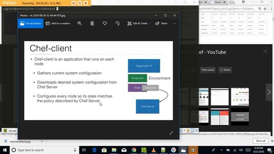Show hidden system tray icons chevron
274x154 pixels.
(x=221, y=150)
